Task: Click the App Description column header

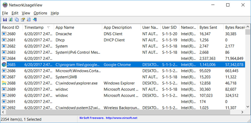Action: coord(117,28)
